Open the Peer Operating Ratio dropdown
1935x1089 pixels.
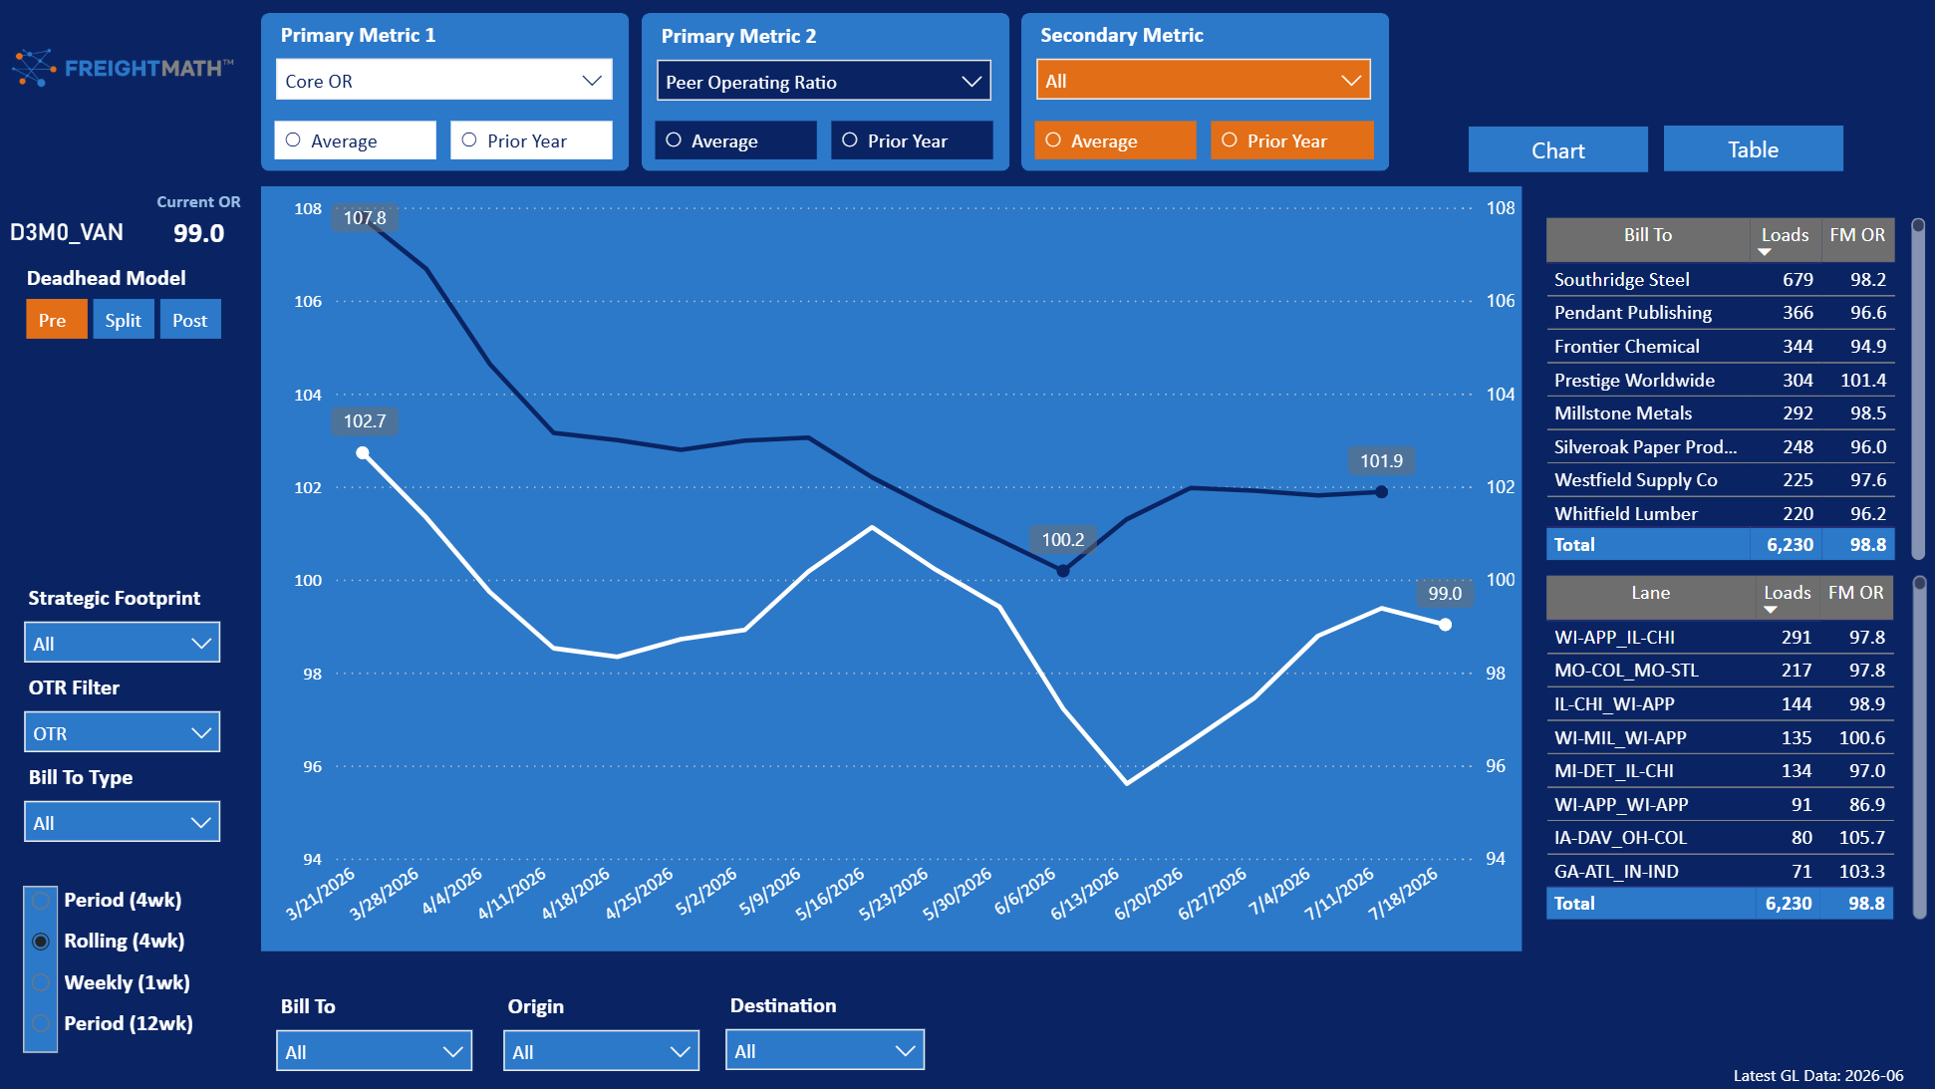tap(824, 82)
